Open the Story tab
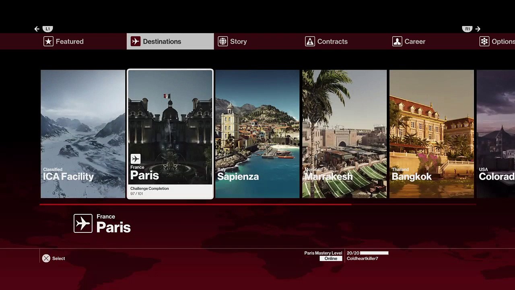The height and width of the screenshot is (290, 515). (x=257, y=41)
